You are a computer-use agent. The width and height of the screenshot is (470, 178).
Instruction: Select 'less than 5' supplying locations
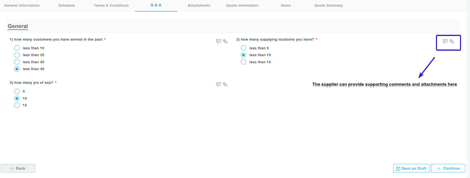pos(243,48)
